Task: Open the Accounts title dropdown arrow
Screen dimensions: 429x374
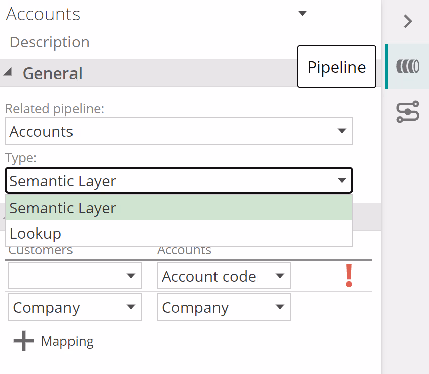Action: point(302,14)
